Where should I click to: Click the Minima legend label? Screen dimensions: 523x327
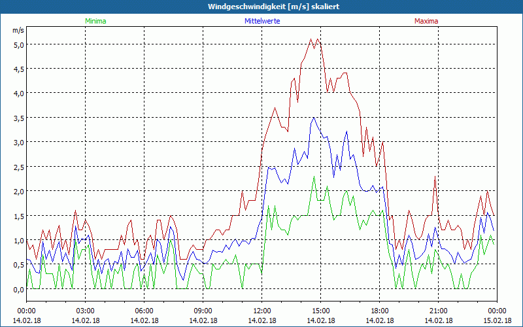point(95,21)
